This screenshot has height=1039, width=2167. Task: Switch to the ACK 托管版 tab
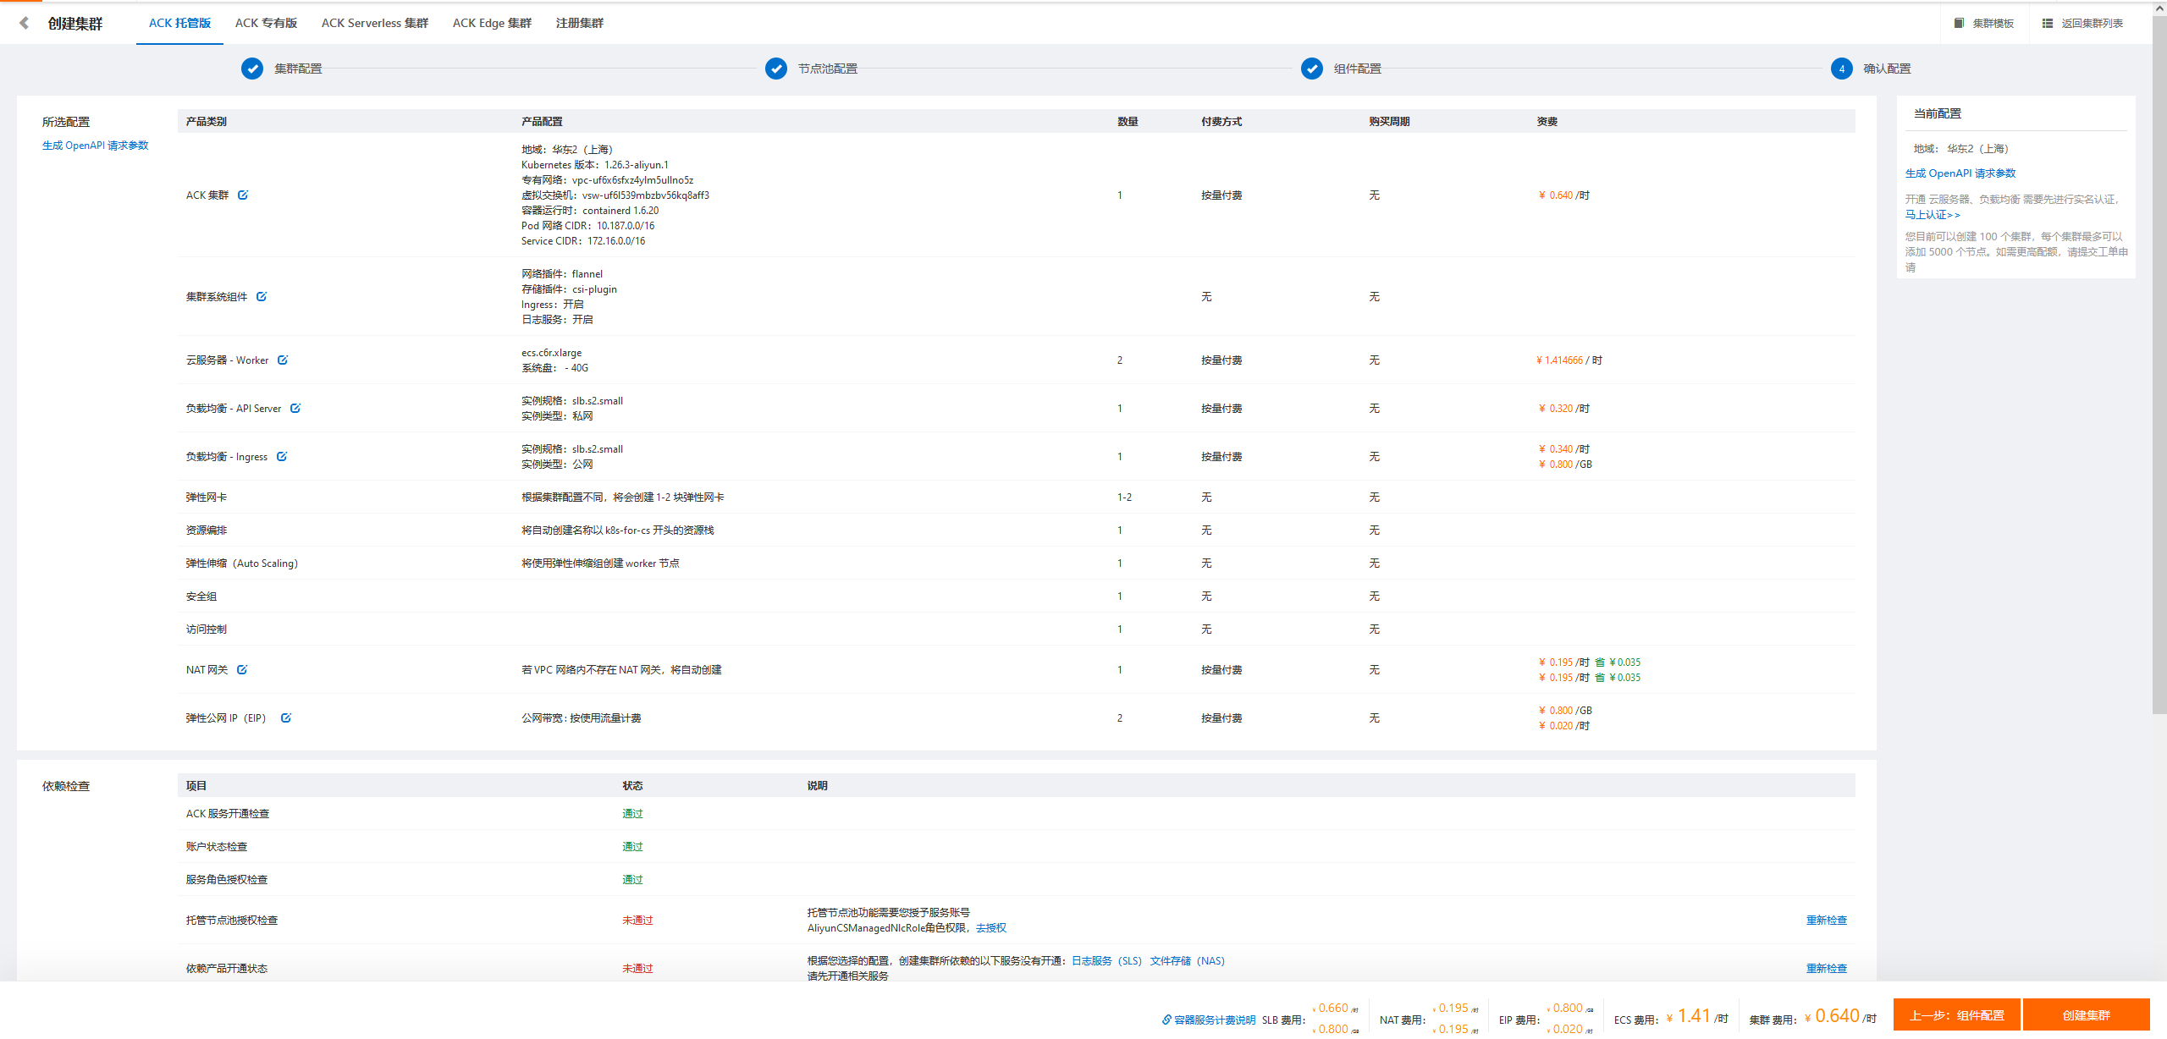pyautogui.click(x=179, y=23)
